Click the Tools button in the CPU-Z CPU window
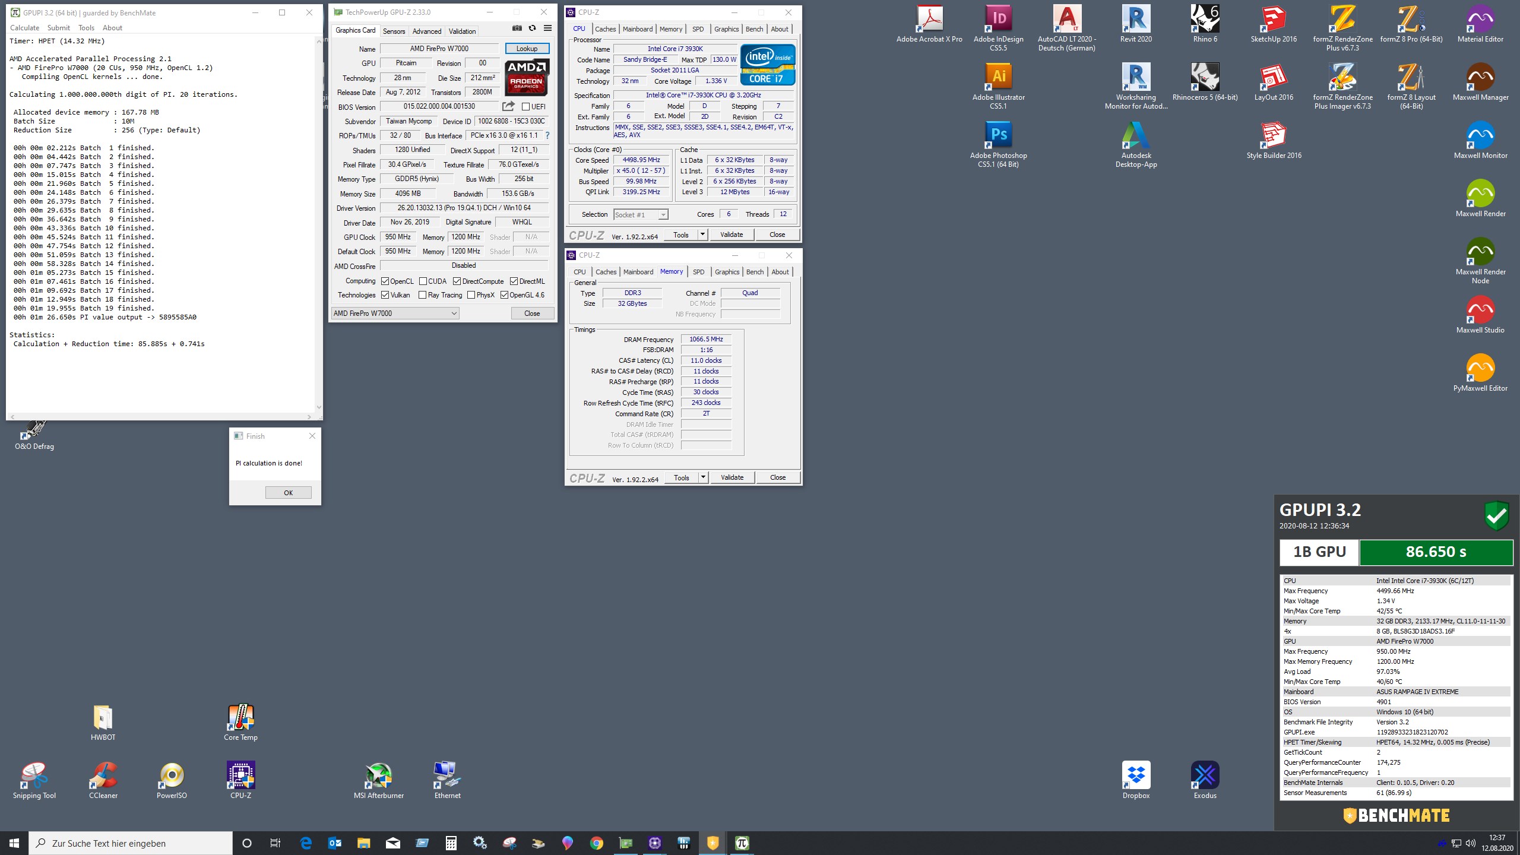Screen dimensions: 1520x855 [x=681, y=235]
